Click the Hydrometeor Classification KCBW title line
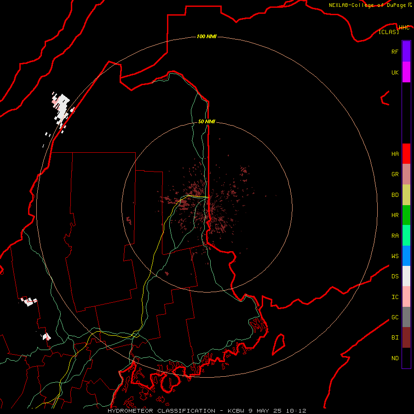The image size is (414, 414). point(207,411)
